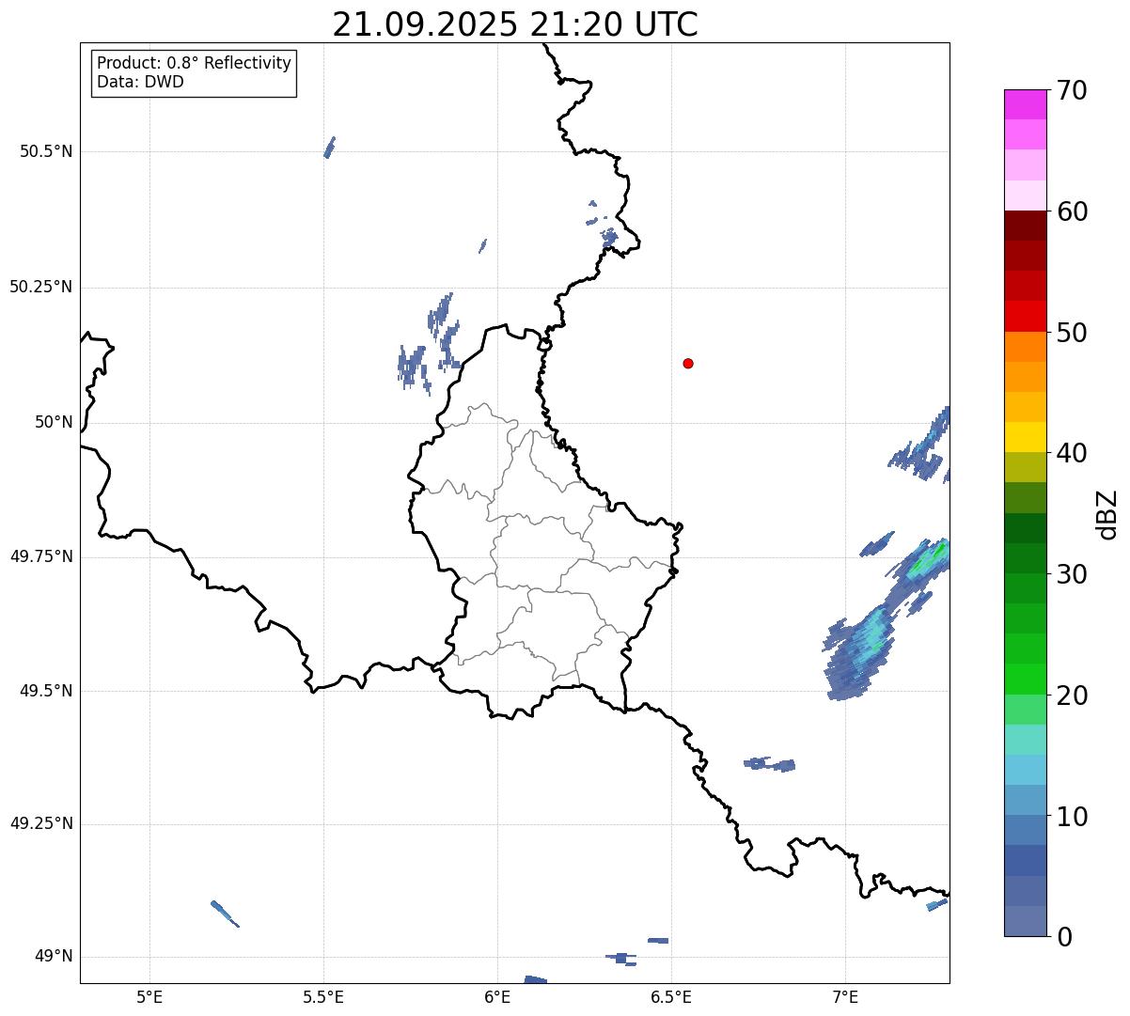Screen dimensions: 1130x1016
Task: Click the radar echo cluster west of Luxembourg's northern tip
Action: tap(430, 343)
